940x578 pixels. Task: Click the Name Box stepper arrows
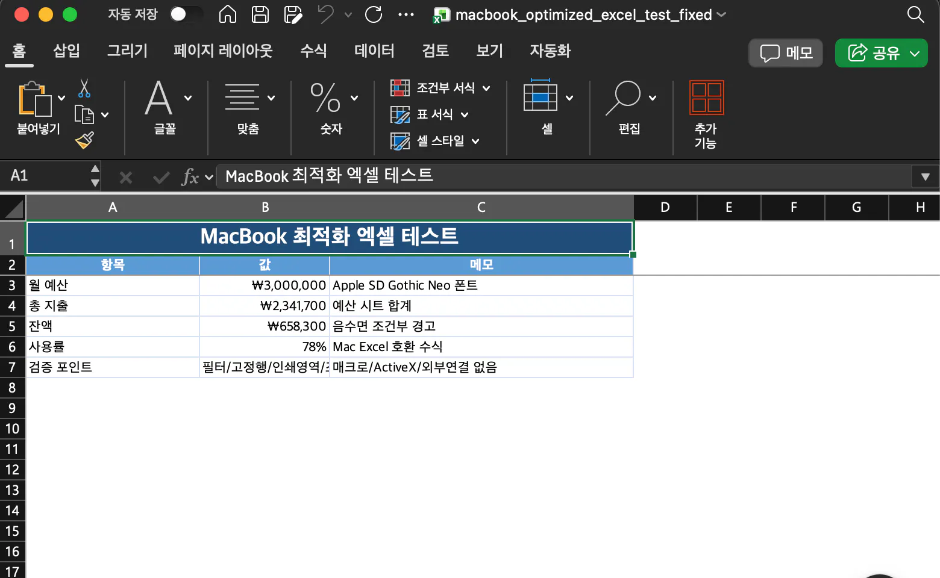tap(95, 176)
